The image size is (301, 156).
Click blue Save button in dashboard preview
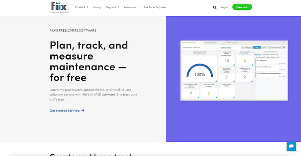tap(257, 48)
